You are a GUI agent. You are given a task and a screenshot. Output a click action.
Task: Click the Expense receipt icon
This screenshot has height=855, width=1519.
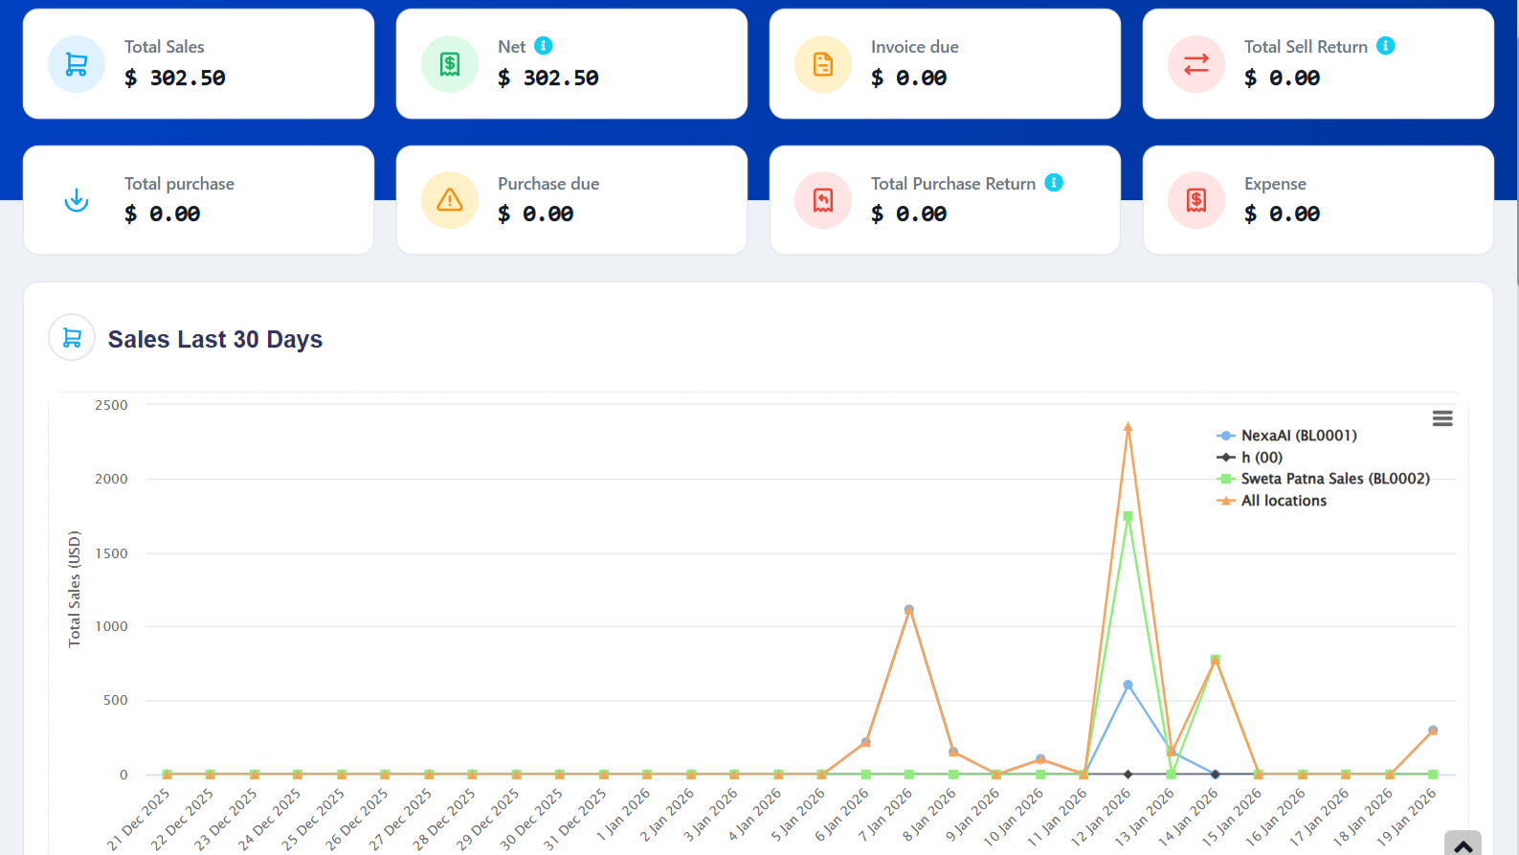pyautogui.click(x=1196, y=200)
